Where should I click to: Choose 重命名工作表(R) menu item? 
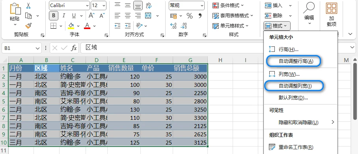pos(300,147)
